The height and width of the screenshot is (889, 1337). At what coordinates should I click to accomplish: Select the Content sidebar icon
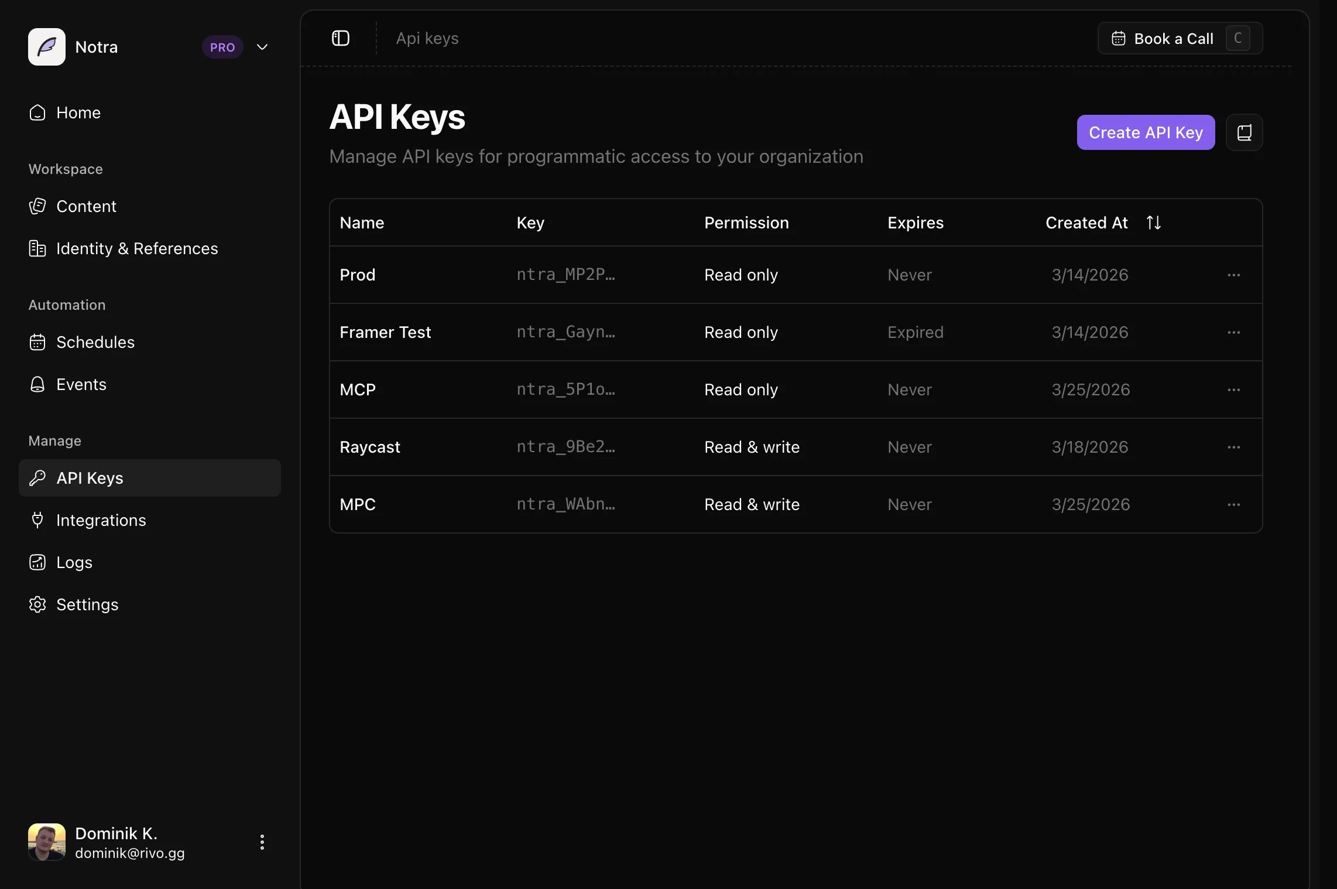[x=37, y=206]
